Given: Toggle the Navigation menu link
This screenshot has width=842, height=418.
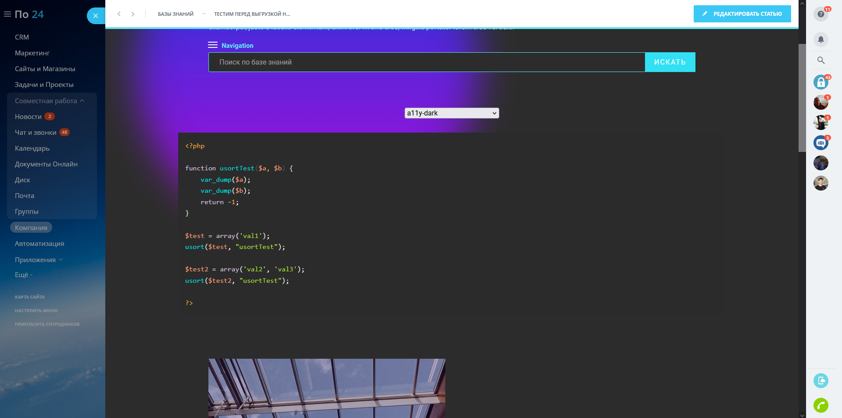Looking at the screenshot, I should pos(231,46).
